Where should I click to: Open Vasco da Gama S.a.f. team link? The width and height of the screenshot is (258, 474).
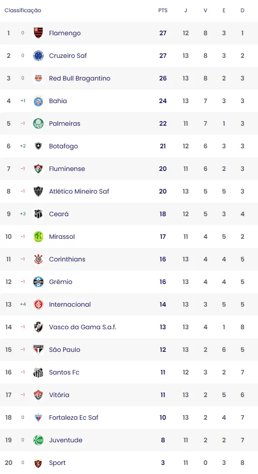pos(83,327)
